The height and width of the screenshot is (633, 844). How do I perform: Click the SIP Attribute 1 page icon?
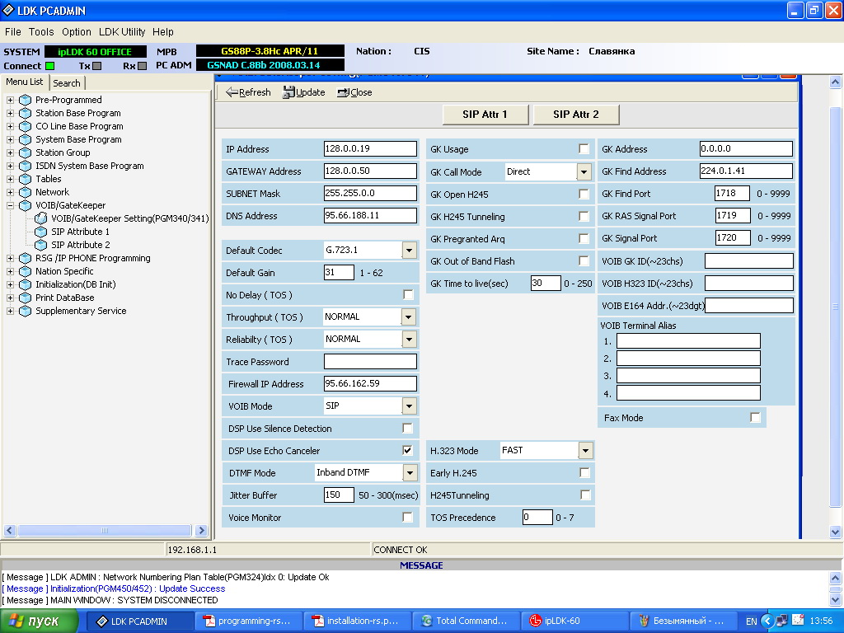coord(41,232)
